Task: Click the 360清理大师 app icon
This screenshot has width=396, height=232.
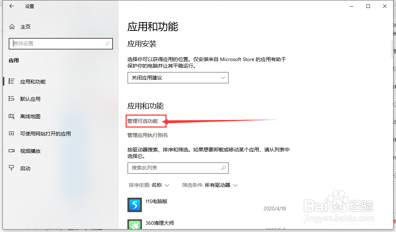Action: [x=134, y=225]
